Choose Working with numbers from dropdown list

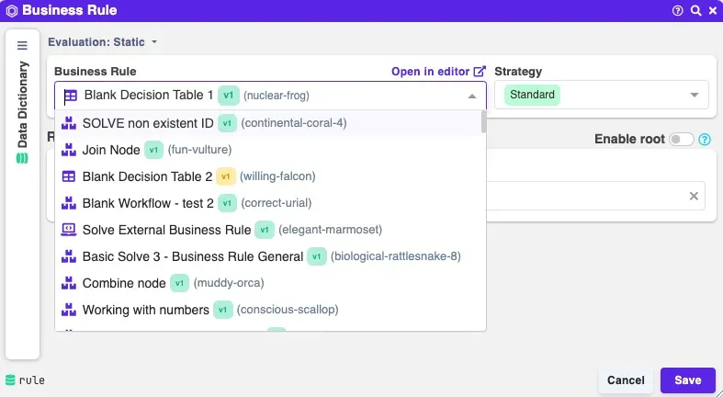pos(145,310)
